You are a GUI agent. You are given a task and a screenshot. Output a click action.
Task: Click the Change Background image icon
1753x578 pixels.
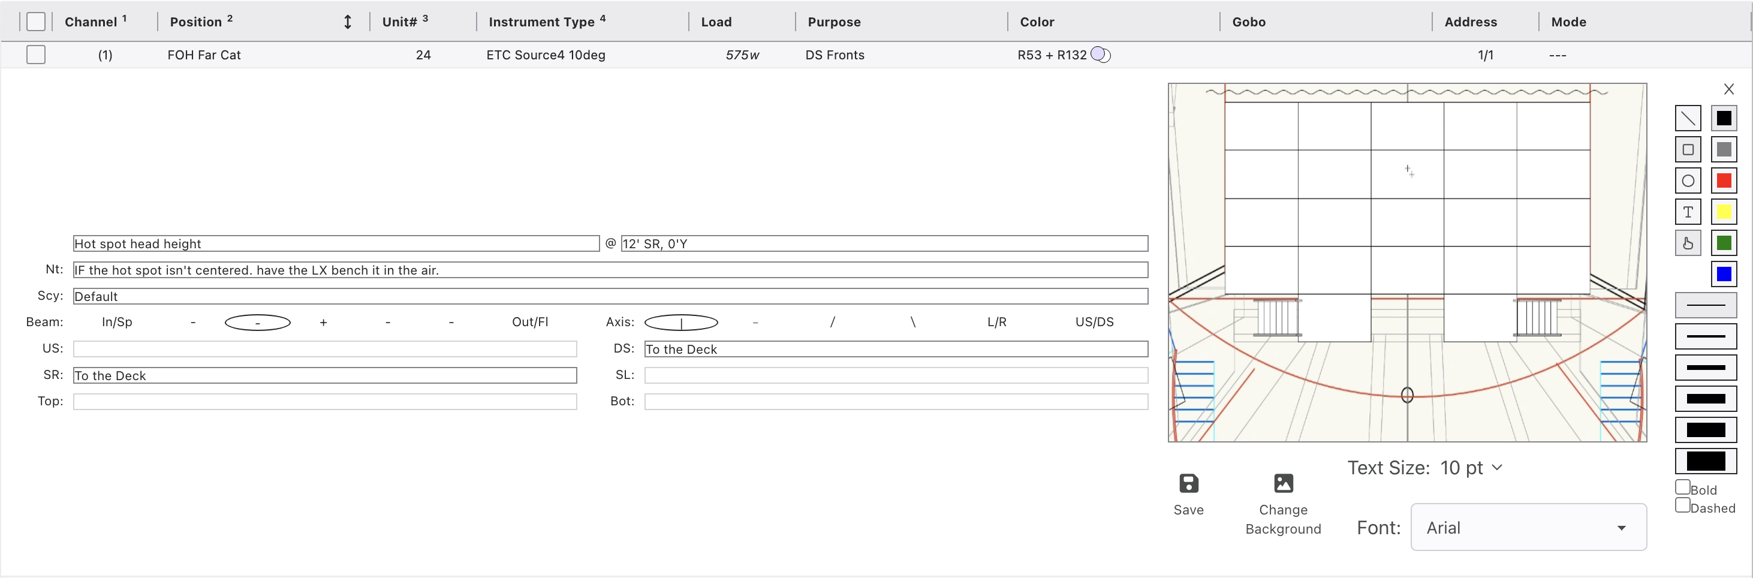pyautogui.click(x=1283, y=483)
